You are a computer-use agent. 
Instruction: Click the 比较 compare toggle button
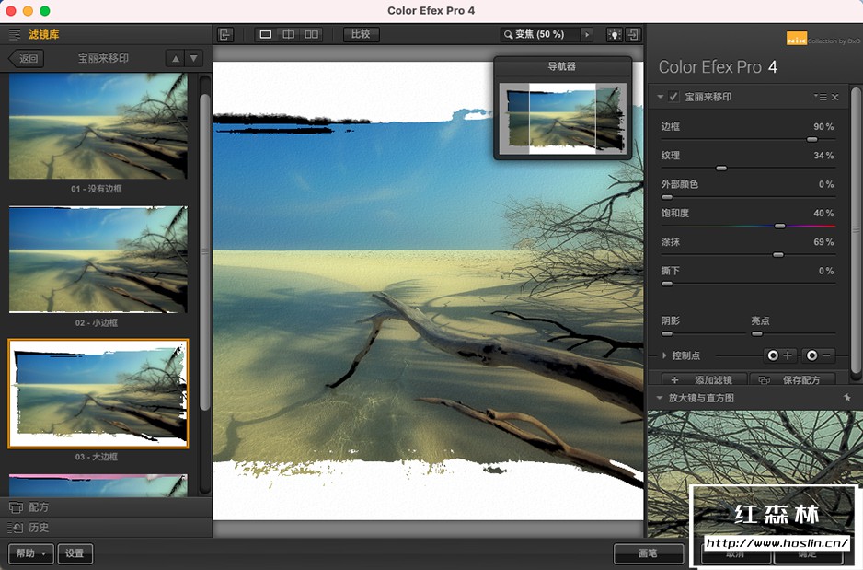360,34
